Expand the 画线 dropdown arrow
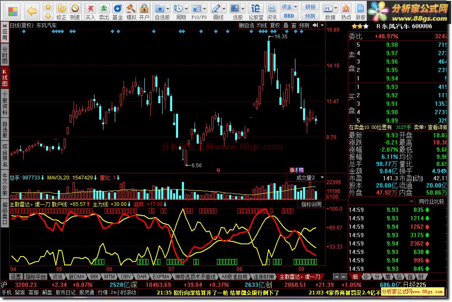Screen dimensions: 452x302 point(224,9)
